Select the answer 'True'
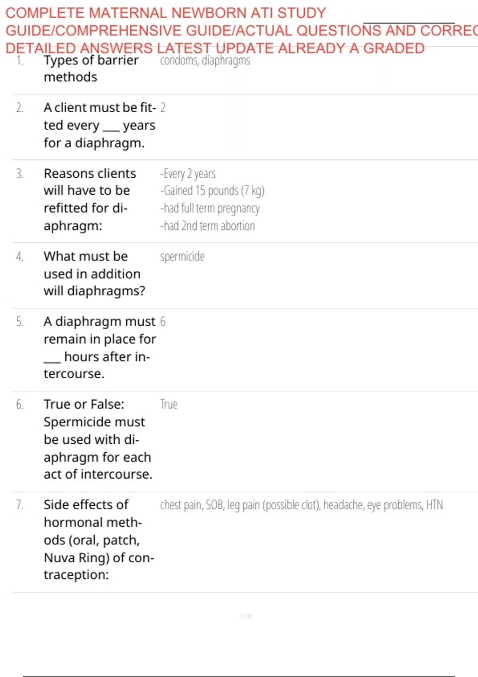This screenshot has width=478, height=677. (x=169, y=405)
